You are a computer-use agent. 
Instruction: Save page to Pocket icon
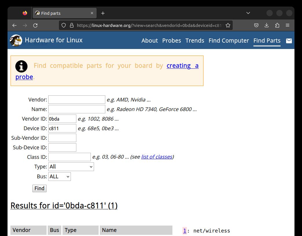pos(256,26)
